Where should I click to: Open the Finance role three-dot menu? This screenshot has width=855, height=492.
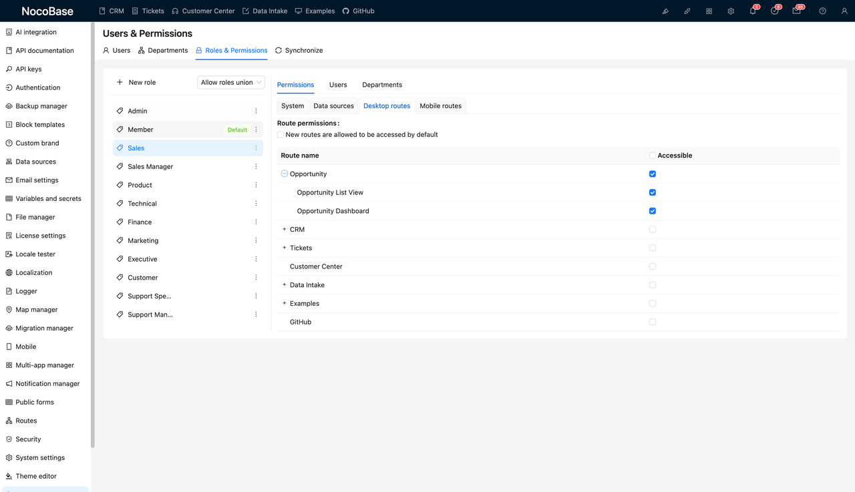coord(256,222)
